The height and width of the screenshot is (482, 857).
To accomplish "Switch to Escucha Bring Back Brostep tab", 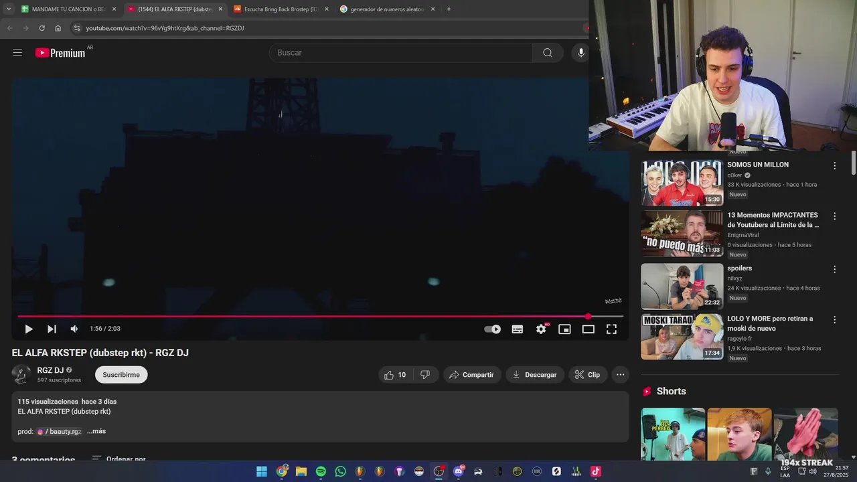I will click(281, 9).
